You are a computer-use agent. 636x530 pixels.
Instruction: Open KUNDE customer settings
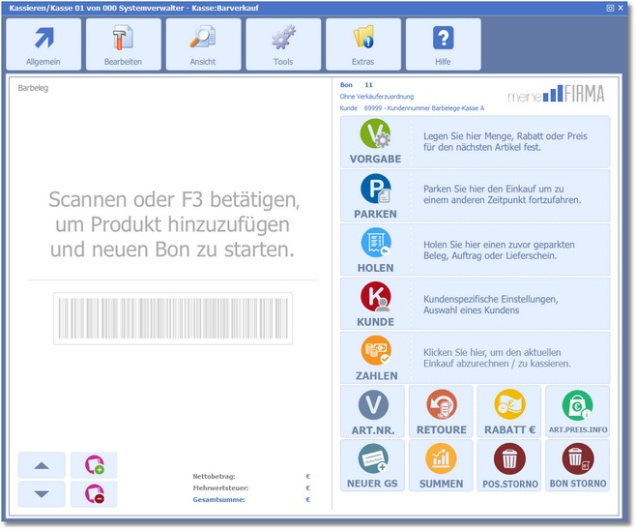(x=375, y=304)
